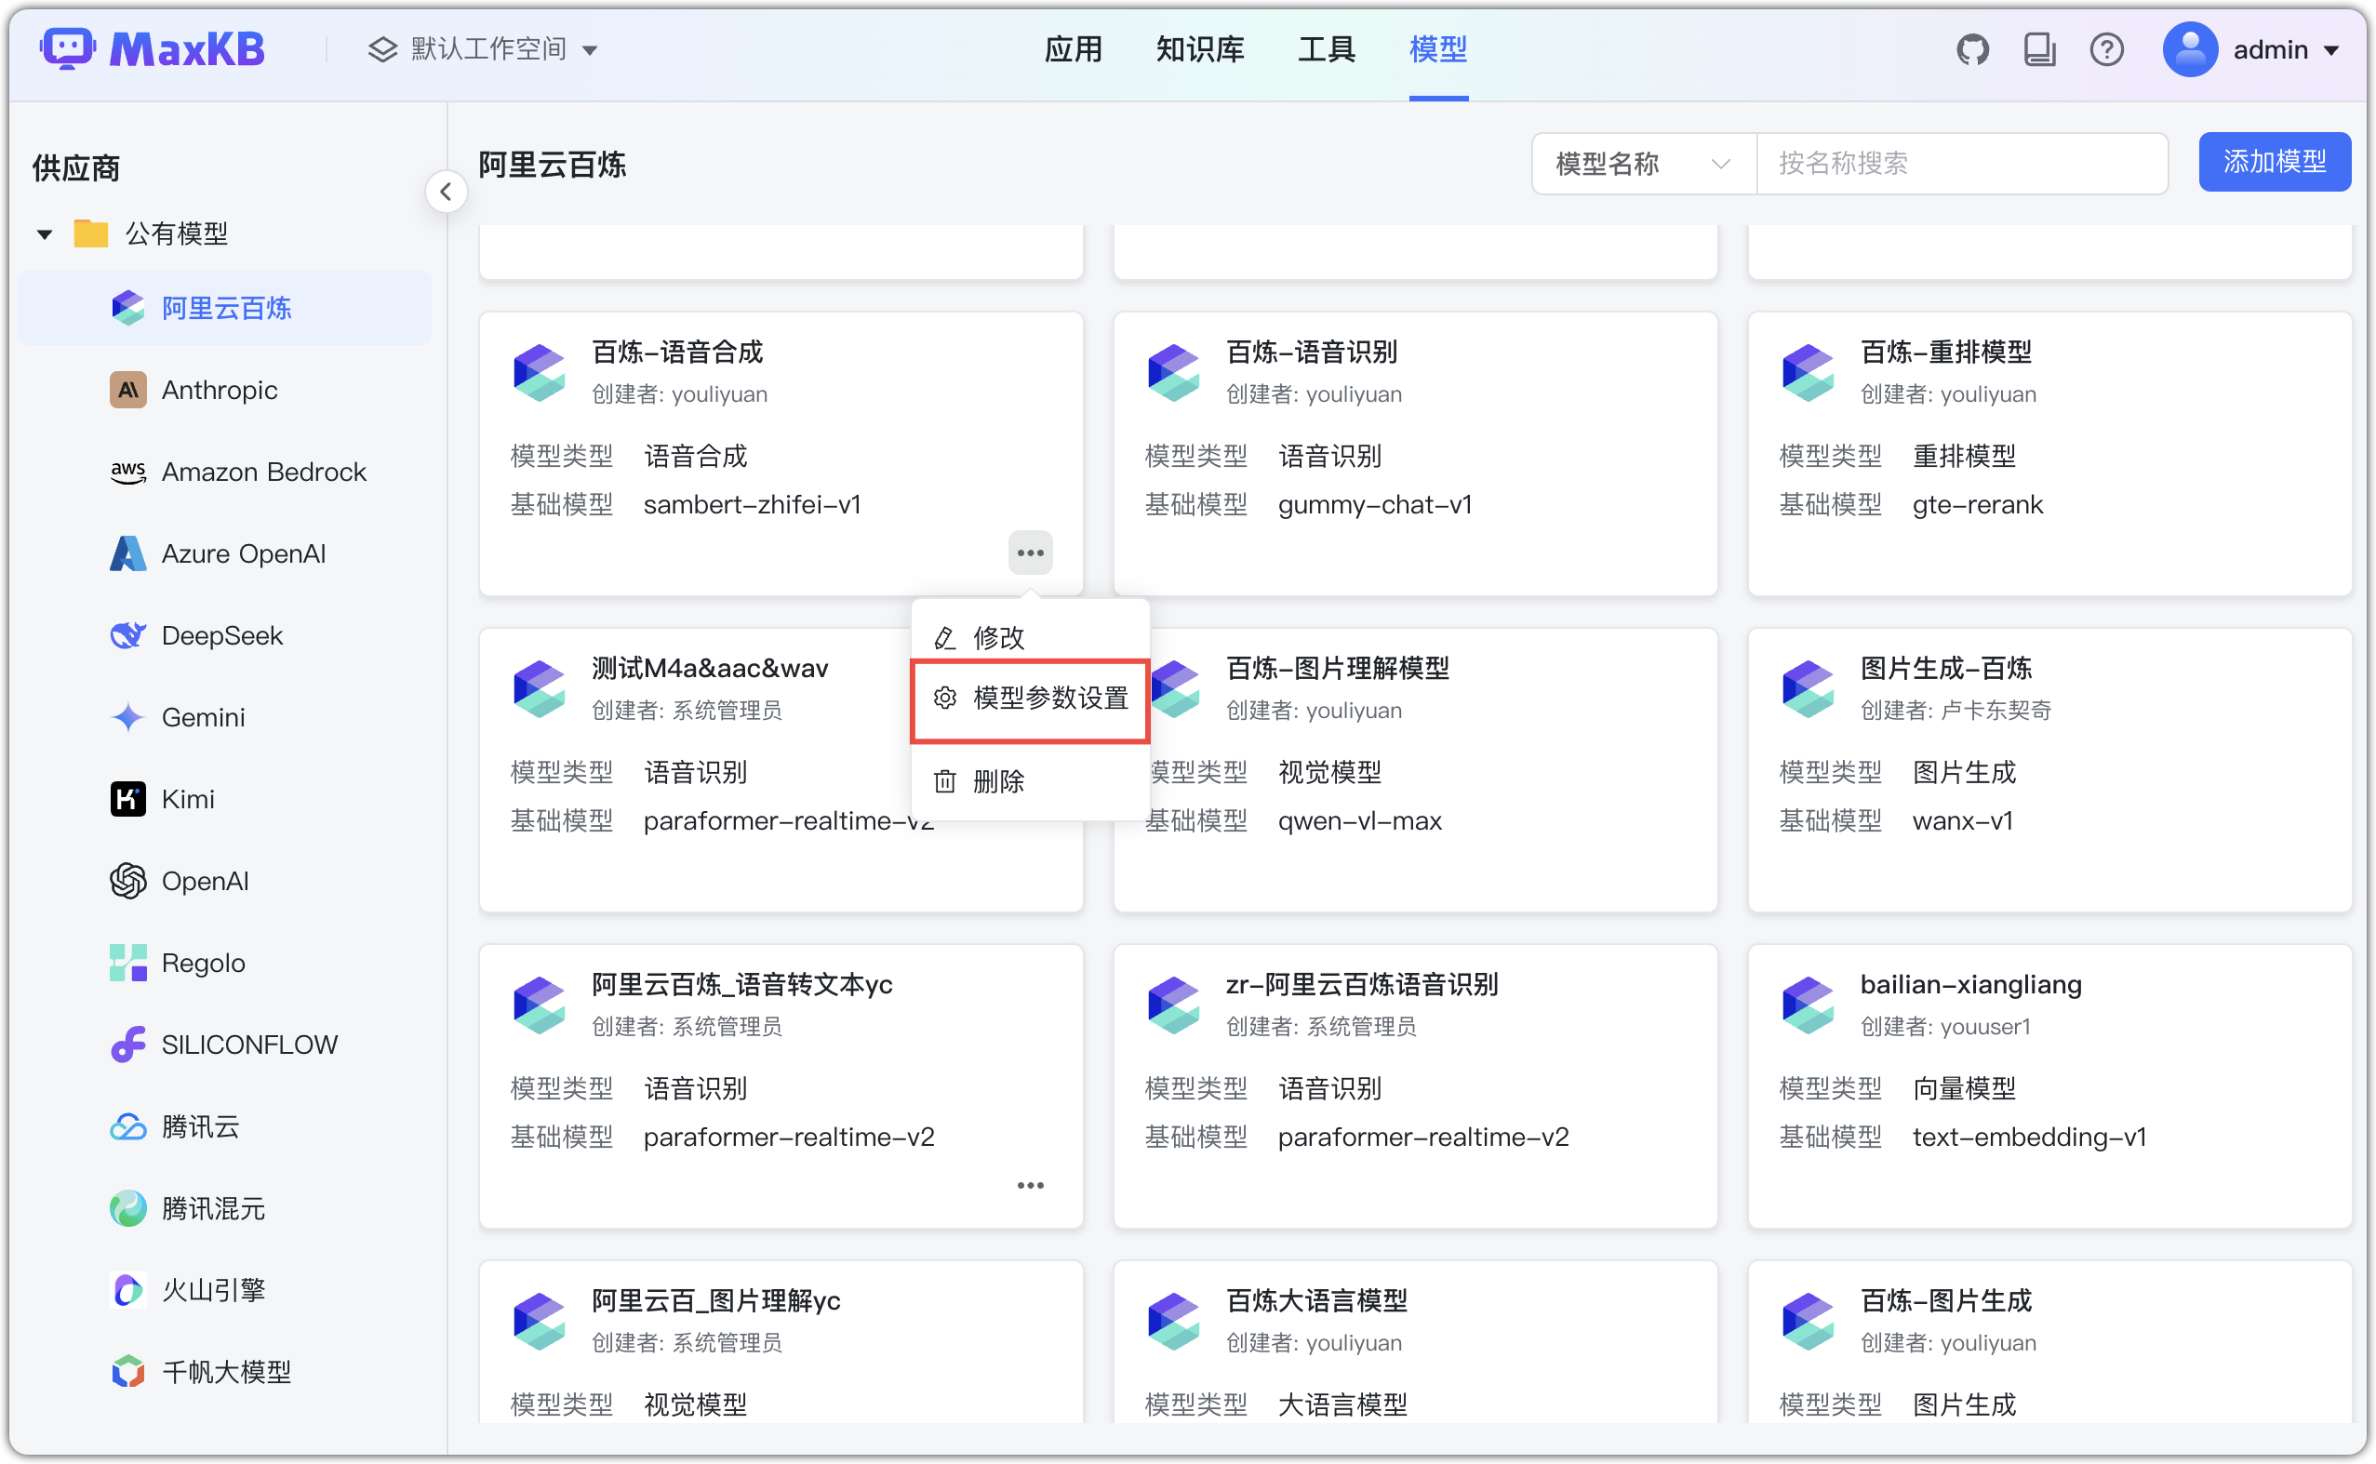Select the Regolo provider

pyautogui.click(x=223, y=963)
